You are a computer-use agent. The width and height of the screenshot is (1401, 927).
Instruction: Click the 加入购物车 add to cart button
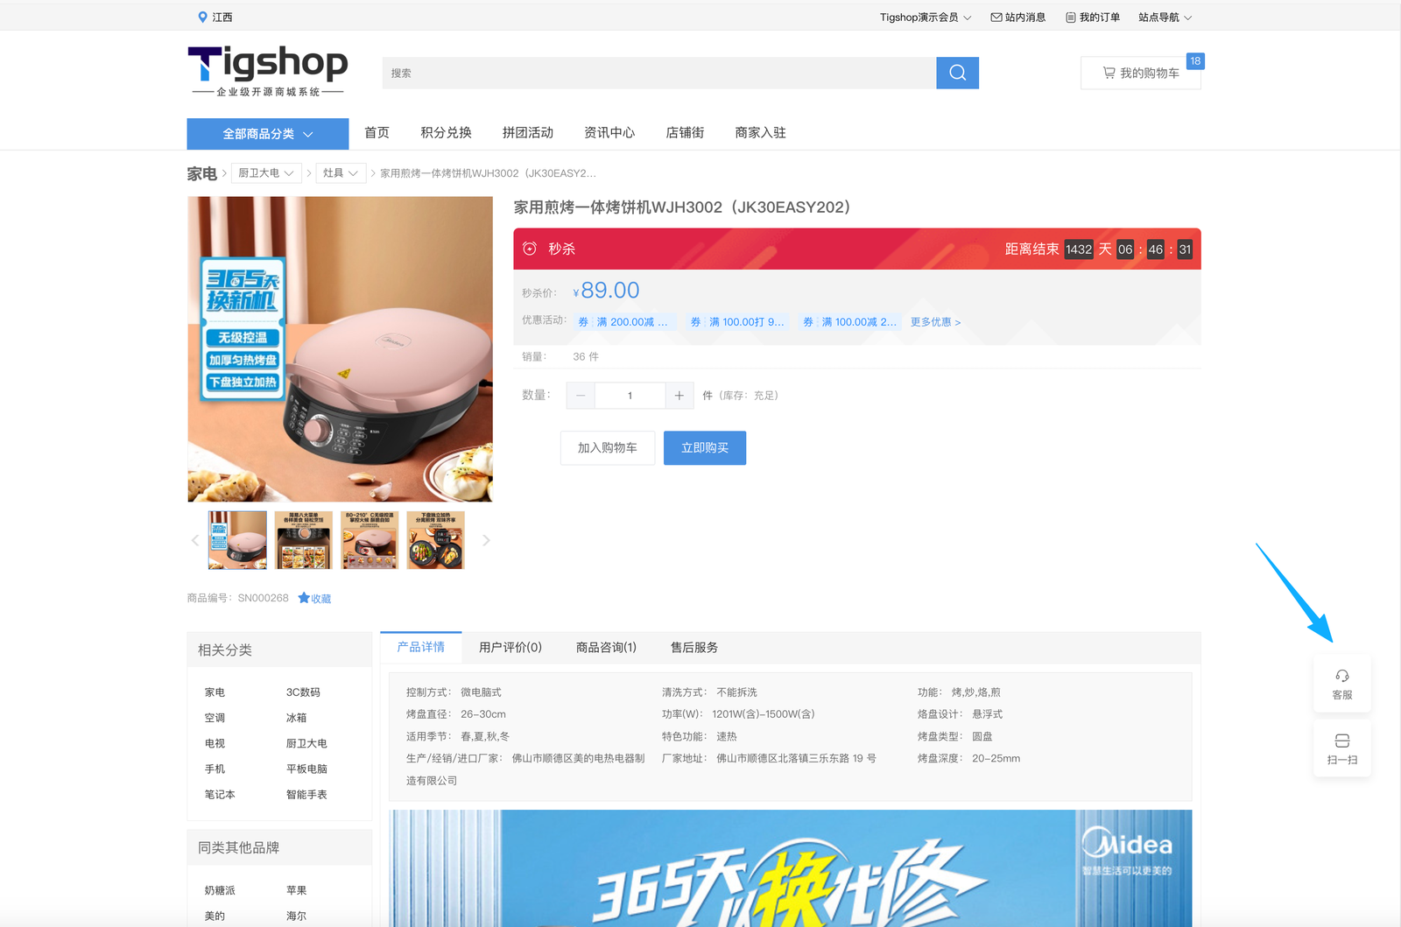607,447
